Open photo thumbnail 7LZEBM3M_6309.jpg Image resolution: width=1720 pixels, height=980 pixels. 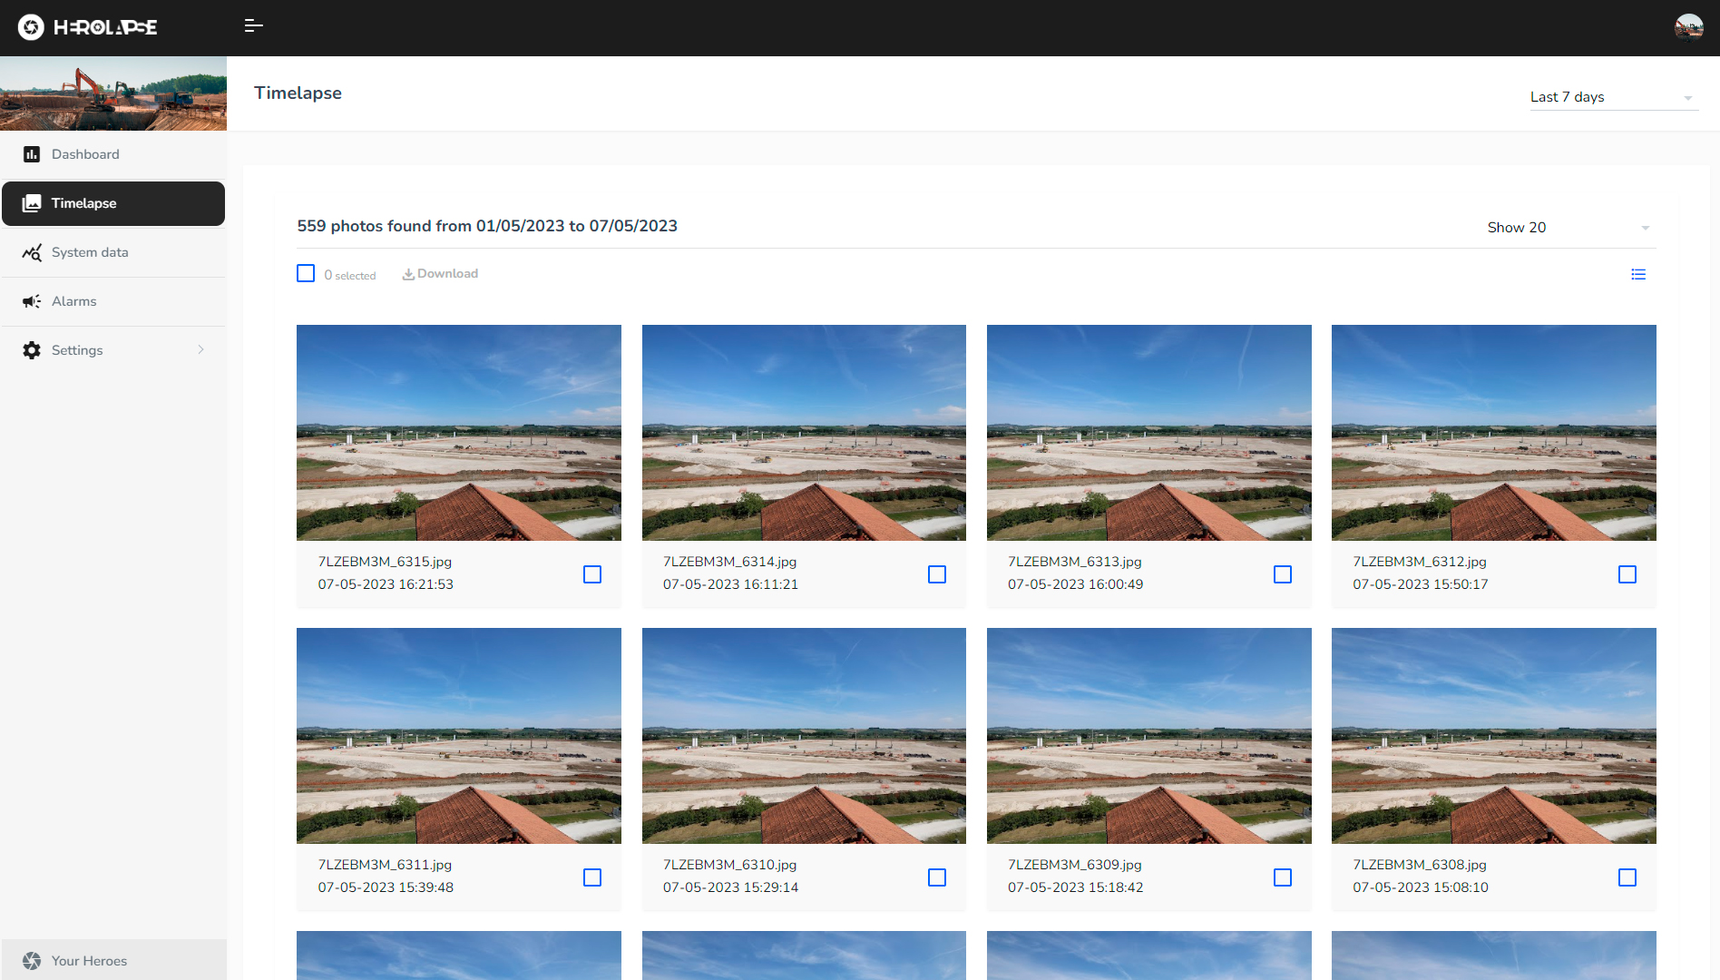1149,736
